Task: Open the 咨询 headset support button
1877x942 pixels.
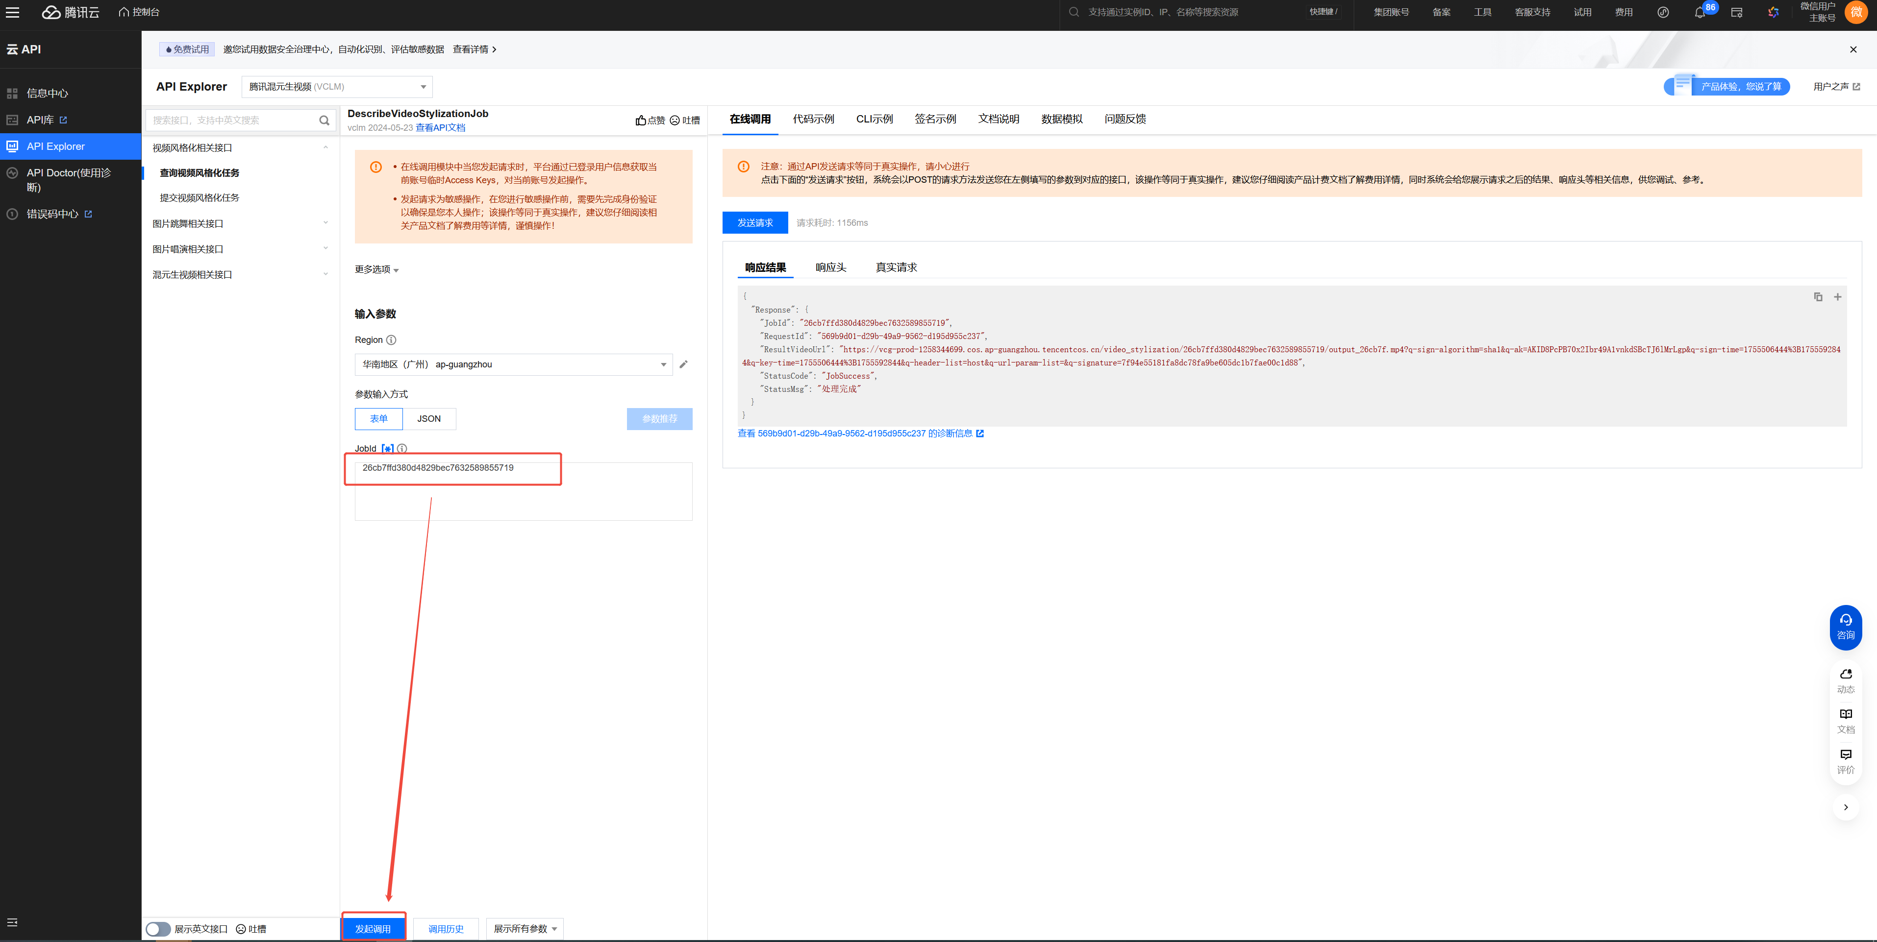Action: (1845, 627)
